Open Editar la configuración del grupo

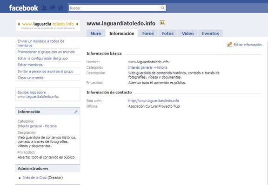(x=42, y=59)
